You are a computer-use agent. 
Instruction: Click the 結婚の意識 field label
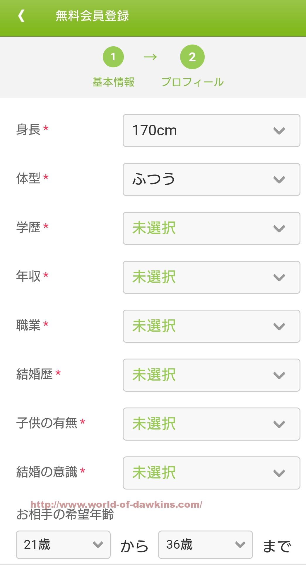point(47,472)
